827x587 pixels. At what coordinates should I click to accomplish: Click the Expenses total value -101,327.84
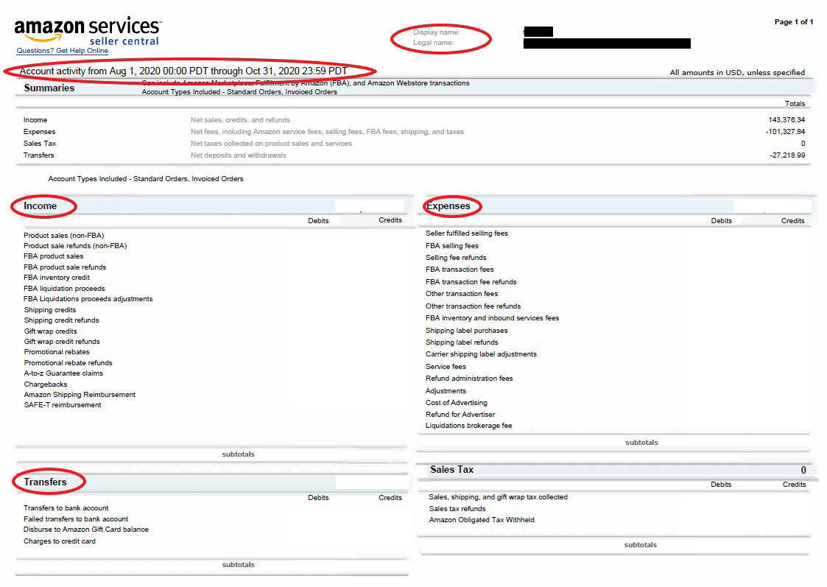(x=785, y=131)
